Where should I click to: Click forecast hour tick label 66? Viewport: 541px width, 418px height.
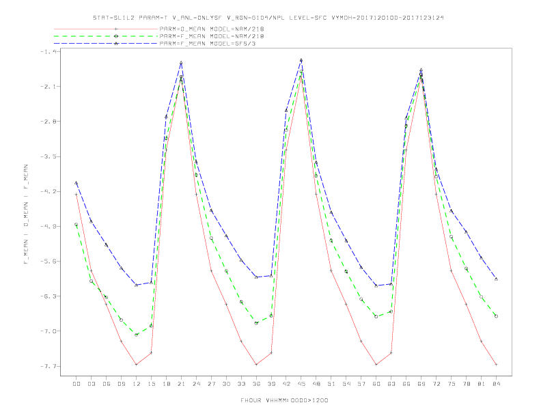coord(406,384)
